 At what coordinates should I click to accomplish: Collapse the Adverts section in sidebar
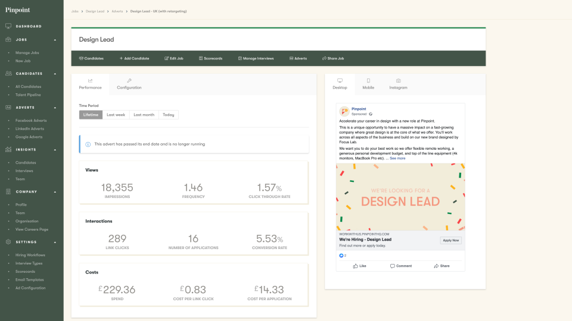point(55,108)
